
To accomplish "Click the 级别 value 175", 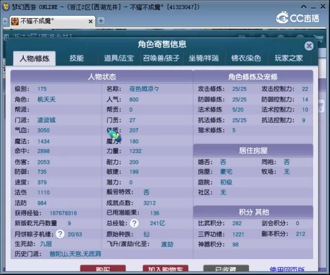I will point(42,89).
